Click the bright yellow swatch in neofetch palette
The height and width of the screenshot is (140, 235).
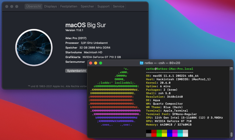[x=164, y=135]
